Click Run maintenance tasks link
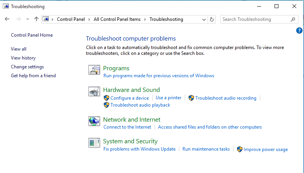304x173 pixels. tap(206, 149)
